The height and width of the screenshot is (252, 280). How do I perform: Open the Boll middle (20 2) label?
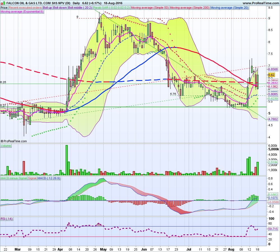(80, 8)
